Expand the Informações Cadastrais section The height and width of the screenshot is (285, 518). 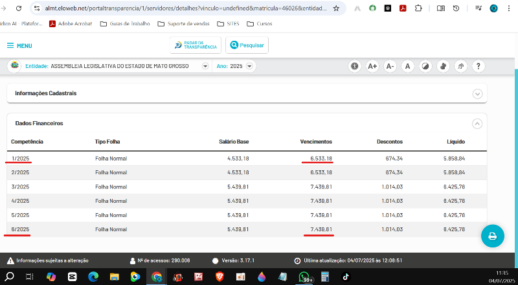pyautogui.click(x=478, y=93)
